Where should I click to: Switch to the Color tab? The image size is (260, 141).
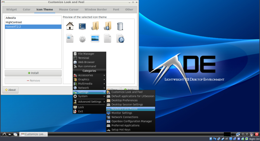pyautogui.click(x=26, y=10)
